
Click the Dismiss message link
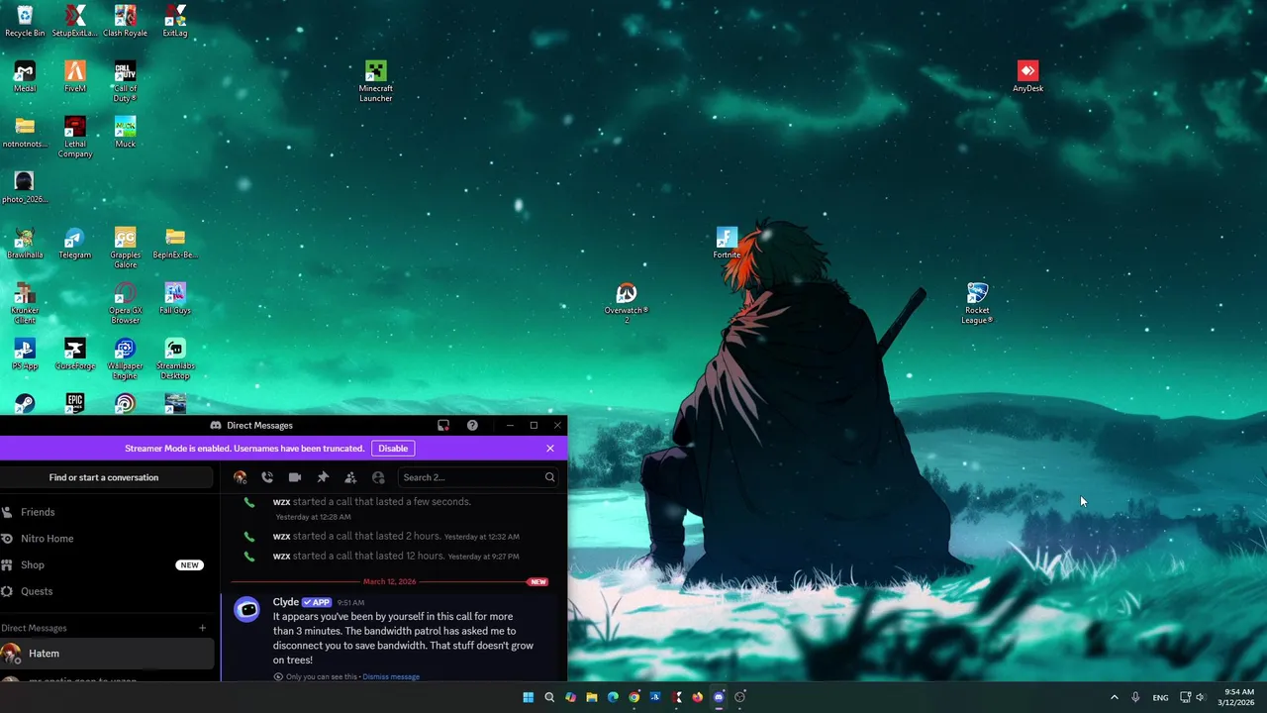[x=391, y=677]
